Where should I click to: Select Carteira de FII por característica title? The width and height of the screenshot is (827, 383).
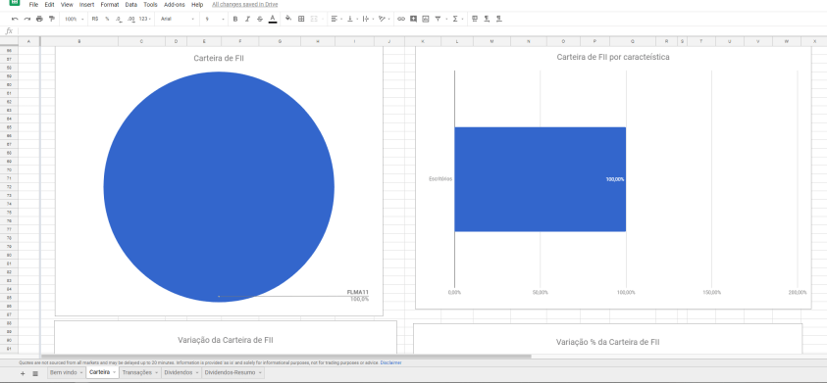click(x=613, y=57)
